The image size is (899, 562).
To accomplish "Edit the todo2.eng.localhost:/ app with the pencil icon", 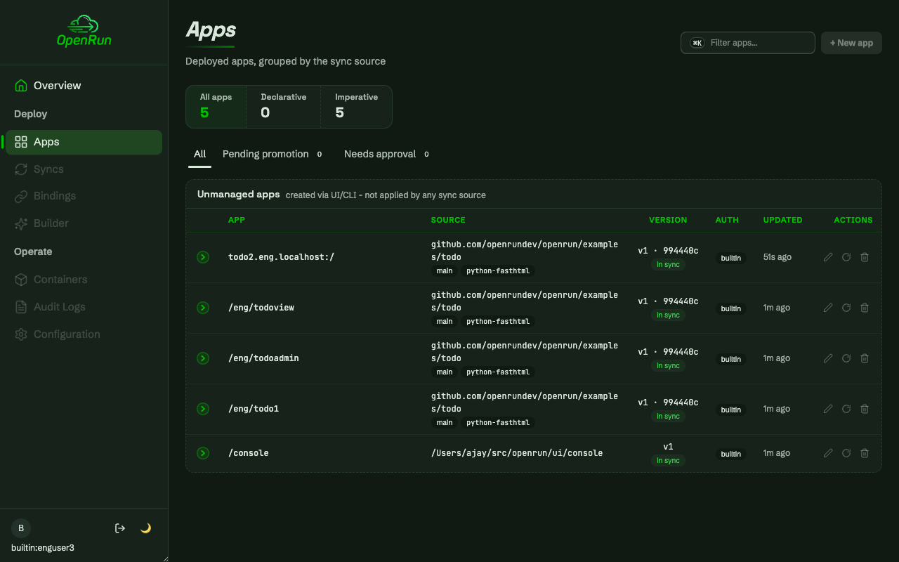I will point(828,257).
